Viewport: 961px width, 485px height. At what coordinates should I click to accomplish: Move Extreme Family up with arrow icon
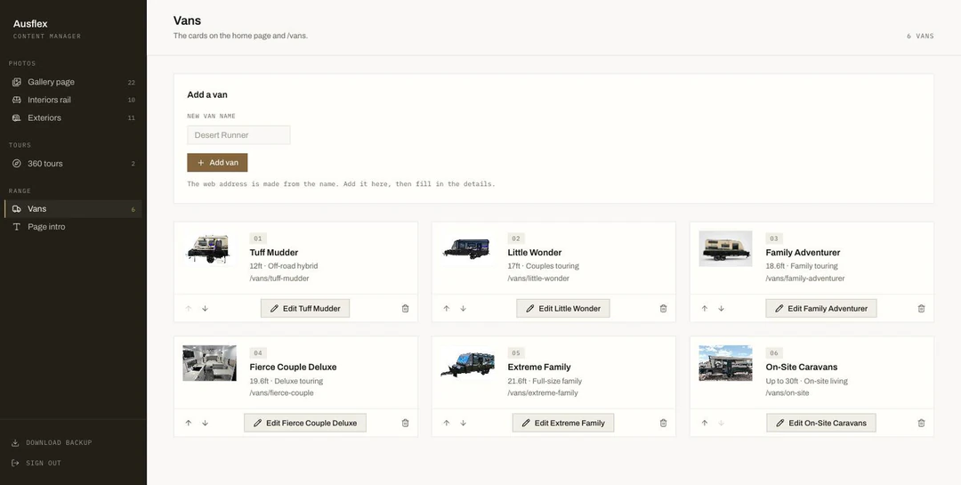446,423
